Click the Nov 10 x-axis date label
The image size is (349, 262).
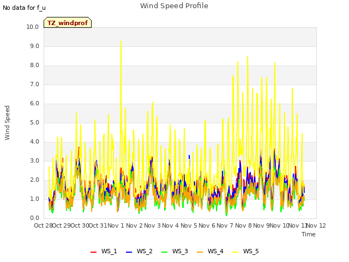[x=279, y=225]
